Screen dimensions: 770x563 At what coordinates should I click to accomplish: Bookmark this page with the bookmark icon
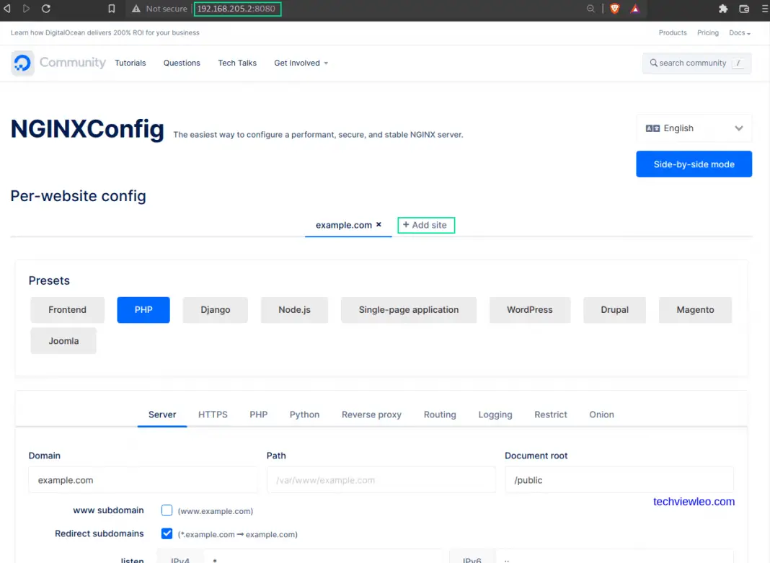click(x=111, y=9)
